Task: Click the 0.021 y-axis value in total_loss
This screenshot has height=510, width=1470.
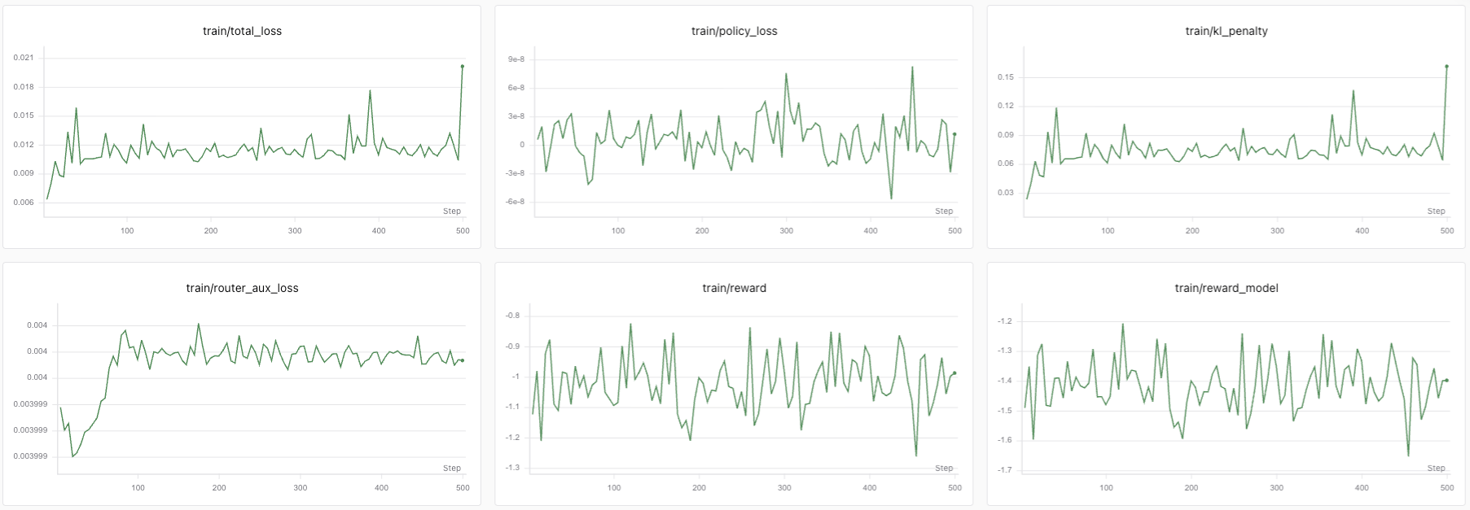Action: 24,58
